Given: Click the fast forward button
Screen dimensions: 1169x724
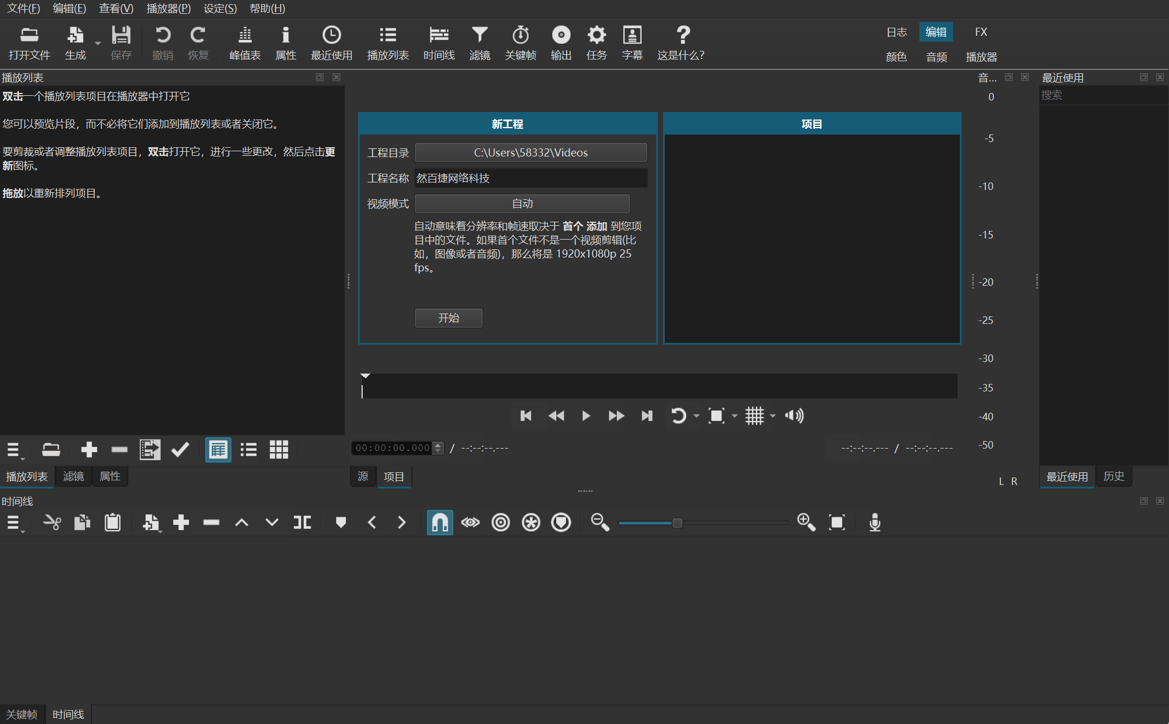Looking at the screenshot, I should pos(616,416).
